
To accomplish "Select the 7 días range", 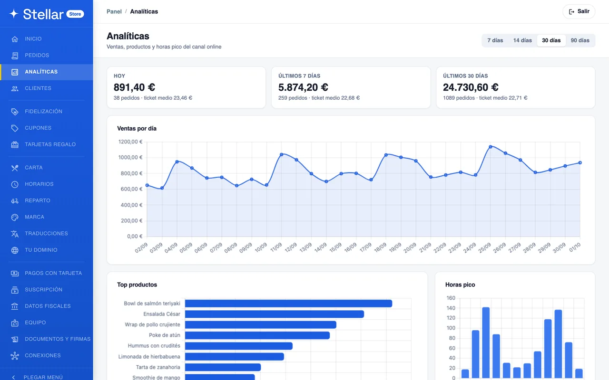I will click(495, 40).
